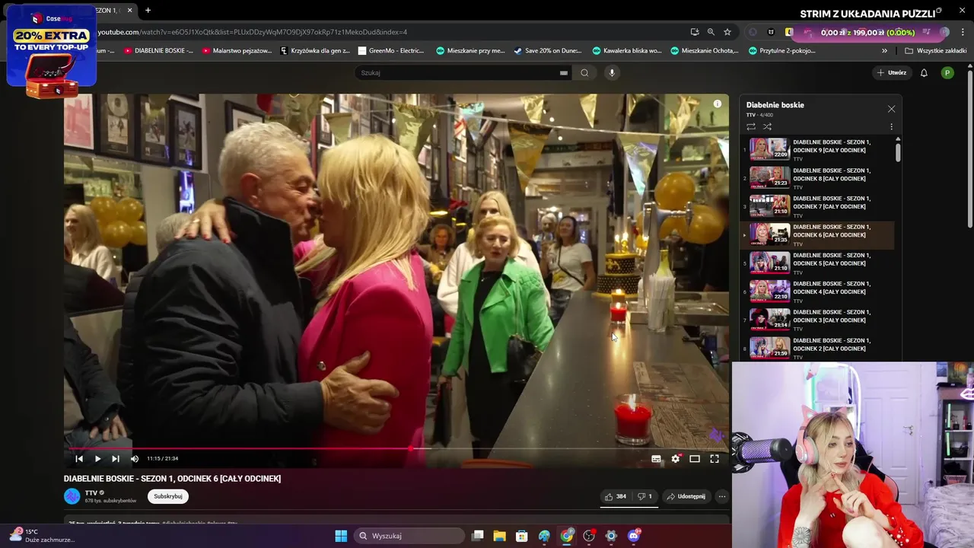Open playlist three-dots options menu
This screenshot has width=974, height=548.
coord(891,126)
